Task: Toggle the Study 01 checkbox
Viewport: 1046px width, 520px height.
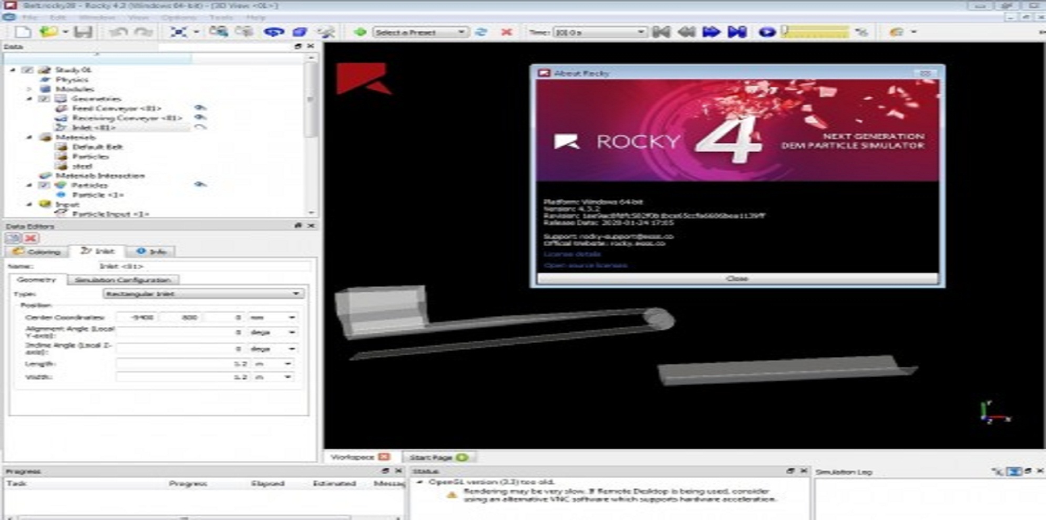Action: [28, 70]
